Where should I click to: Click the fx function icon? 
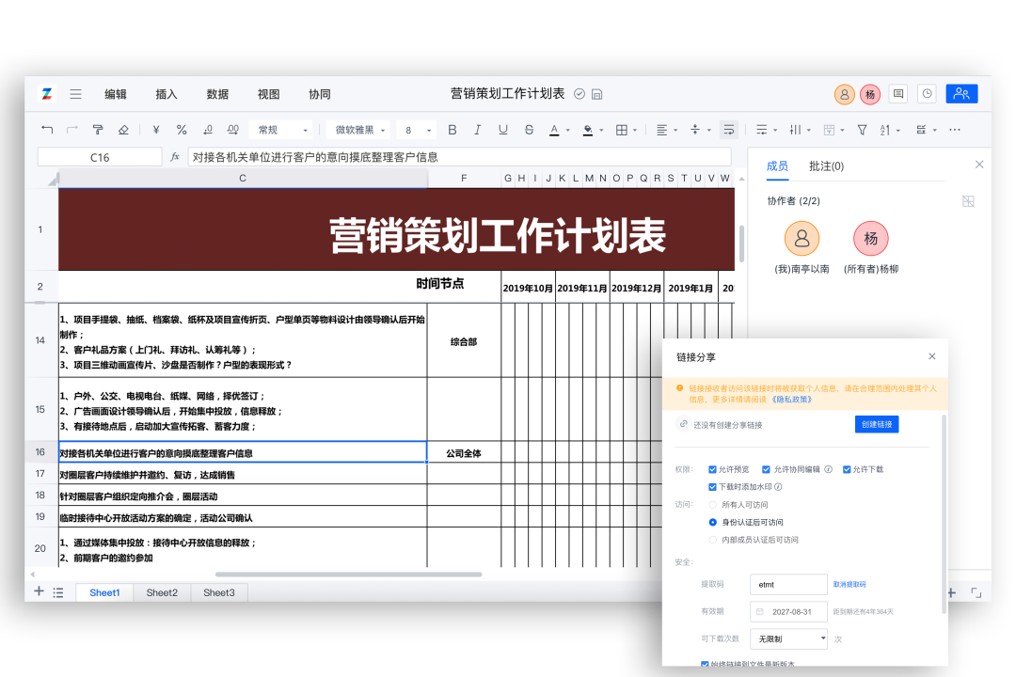[174, 157]
